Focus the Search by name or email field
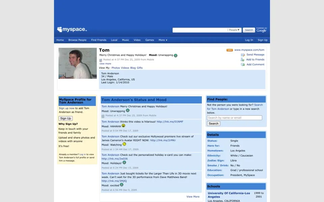The width and height of the screenshot is (324, 202). (235, 118)
